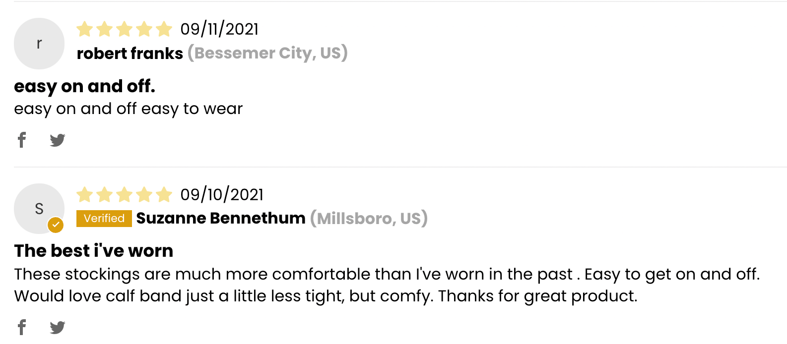This screenshot has height=344, width=787.
Task: Share Suzanne Bennethum's review on Facebook
Action: [x=22, y=327]
